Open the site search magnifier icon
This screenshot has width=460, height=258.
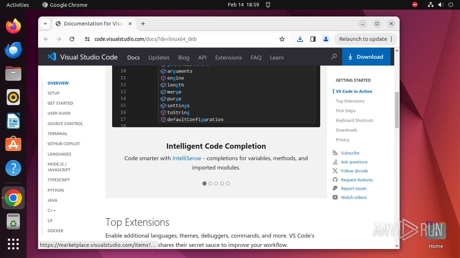(x=334, y=57)
